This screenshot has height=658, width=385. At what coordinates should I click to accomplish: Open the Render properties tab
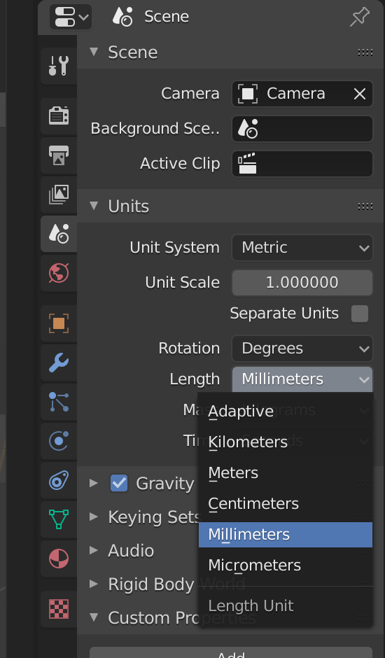click(x=59, y=115)
